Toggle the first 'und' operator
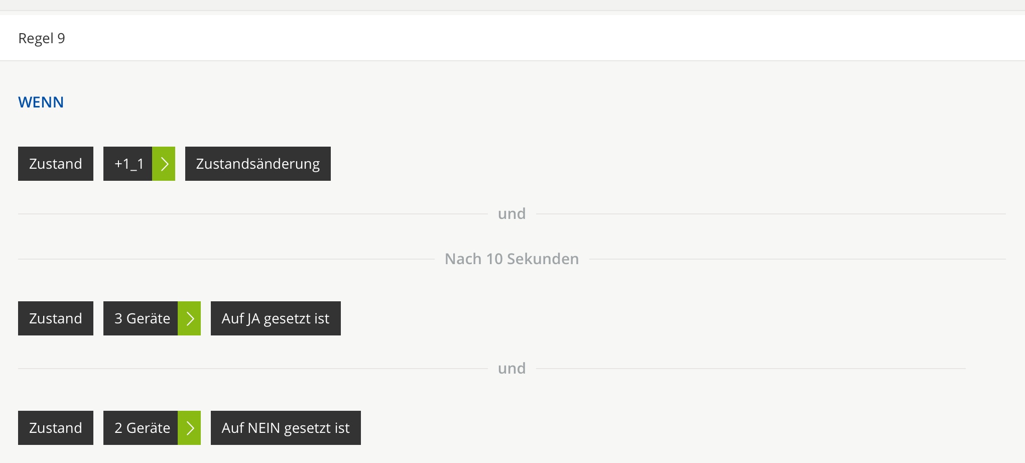The width and height of the screenshot is (1025, 463). click(x=511, y=214)
